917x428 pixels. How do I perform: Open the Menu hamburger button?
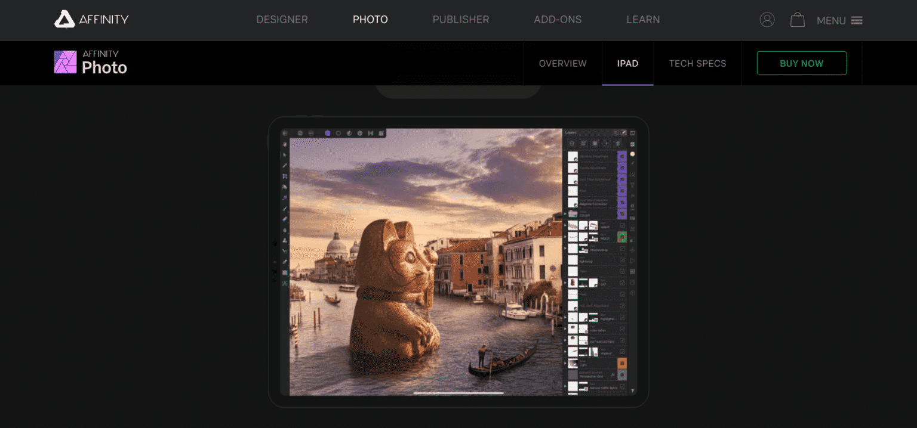point(839,20)
